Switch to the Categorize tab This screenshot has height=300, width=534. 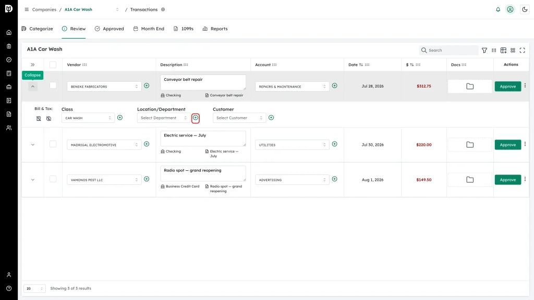(38, 29)
